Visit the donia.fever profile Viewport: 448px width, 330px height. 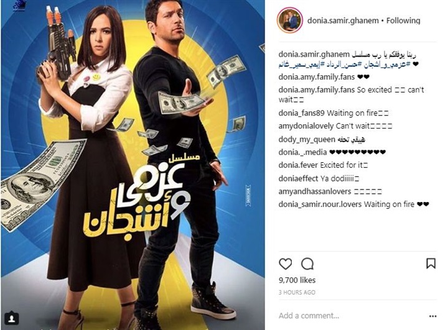298,165
